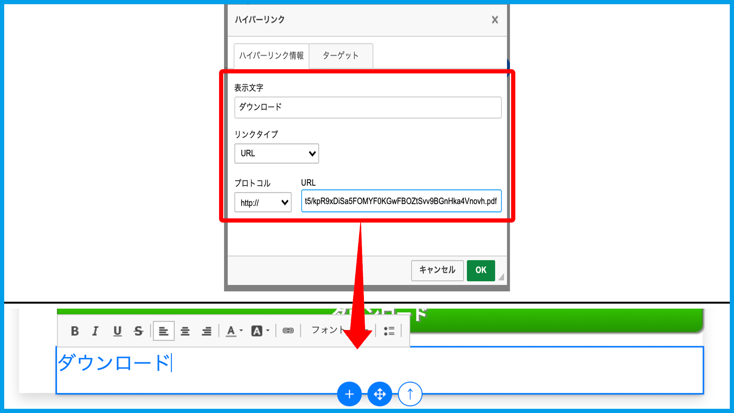Screen dimensions: 734x413
Task: Right align text in toolbar
Action: (206, 331)
